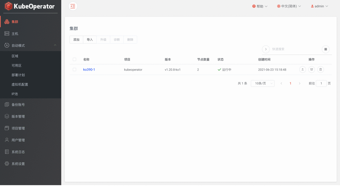Click the 共 1 条 total count text
This screenshot has width=340, height=186.
click(x=243, y=83)
